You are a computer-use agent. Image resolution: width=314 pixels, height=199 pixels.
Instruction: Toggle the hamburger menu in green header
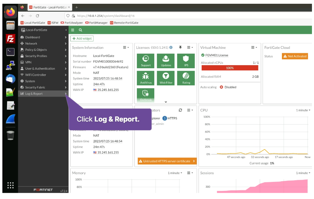73,30
